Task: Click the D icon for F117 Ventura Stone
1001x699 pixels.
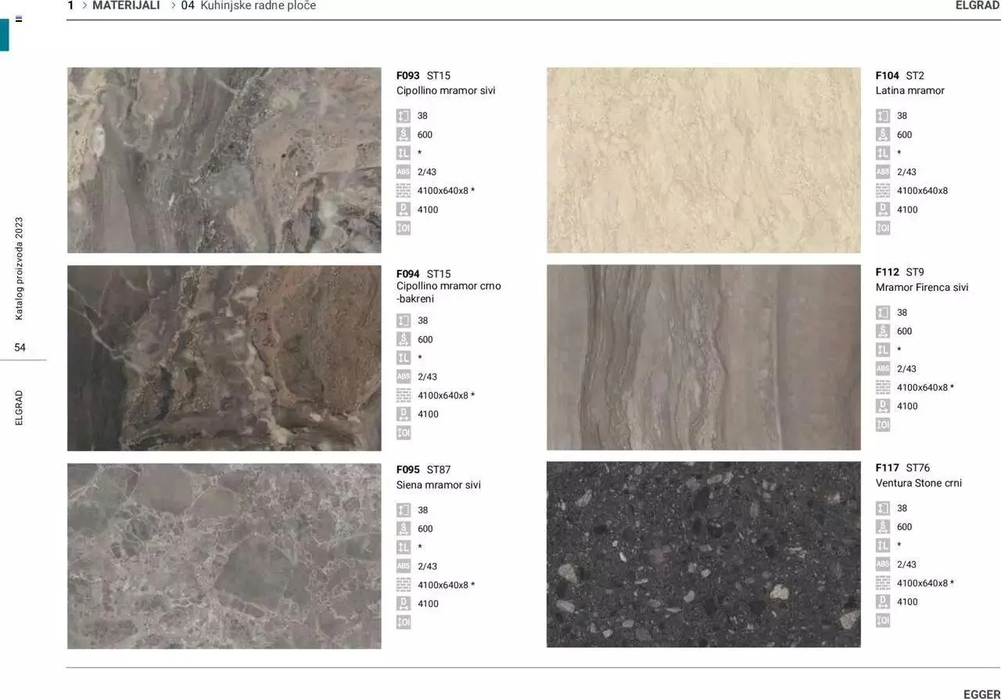Action: (882, 602)
